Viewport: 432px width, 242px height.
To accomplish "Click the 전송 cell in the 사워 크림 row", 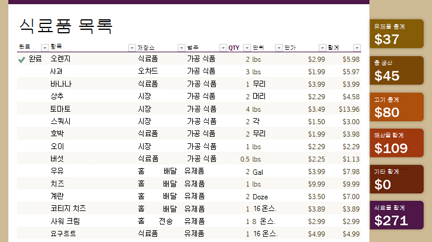I will [x=166, y=221].
